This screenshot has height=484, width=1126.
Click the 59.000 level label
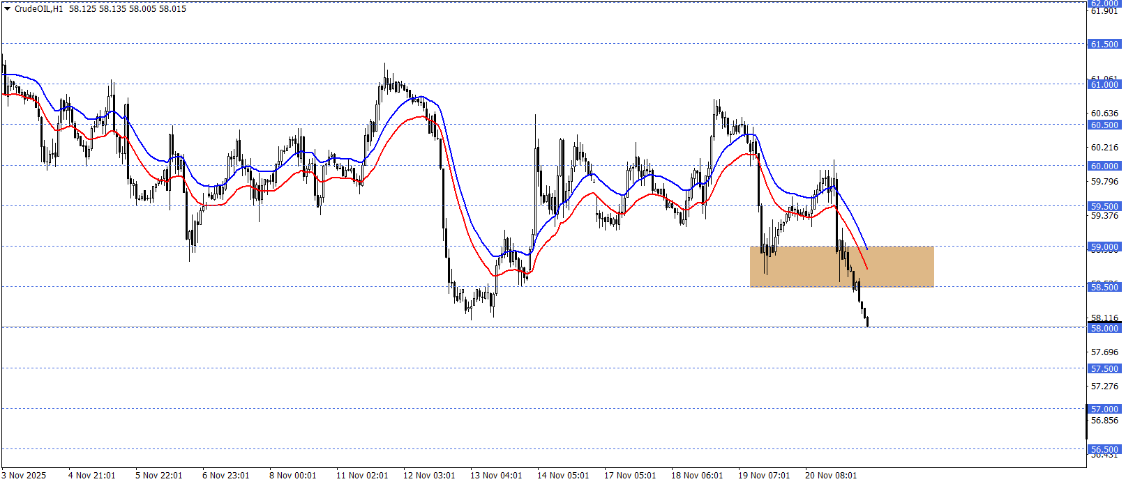click(x=1104, y=247)
